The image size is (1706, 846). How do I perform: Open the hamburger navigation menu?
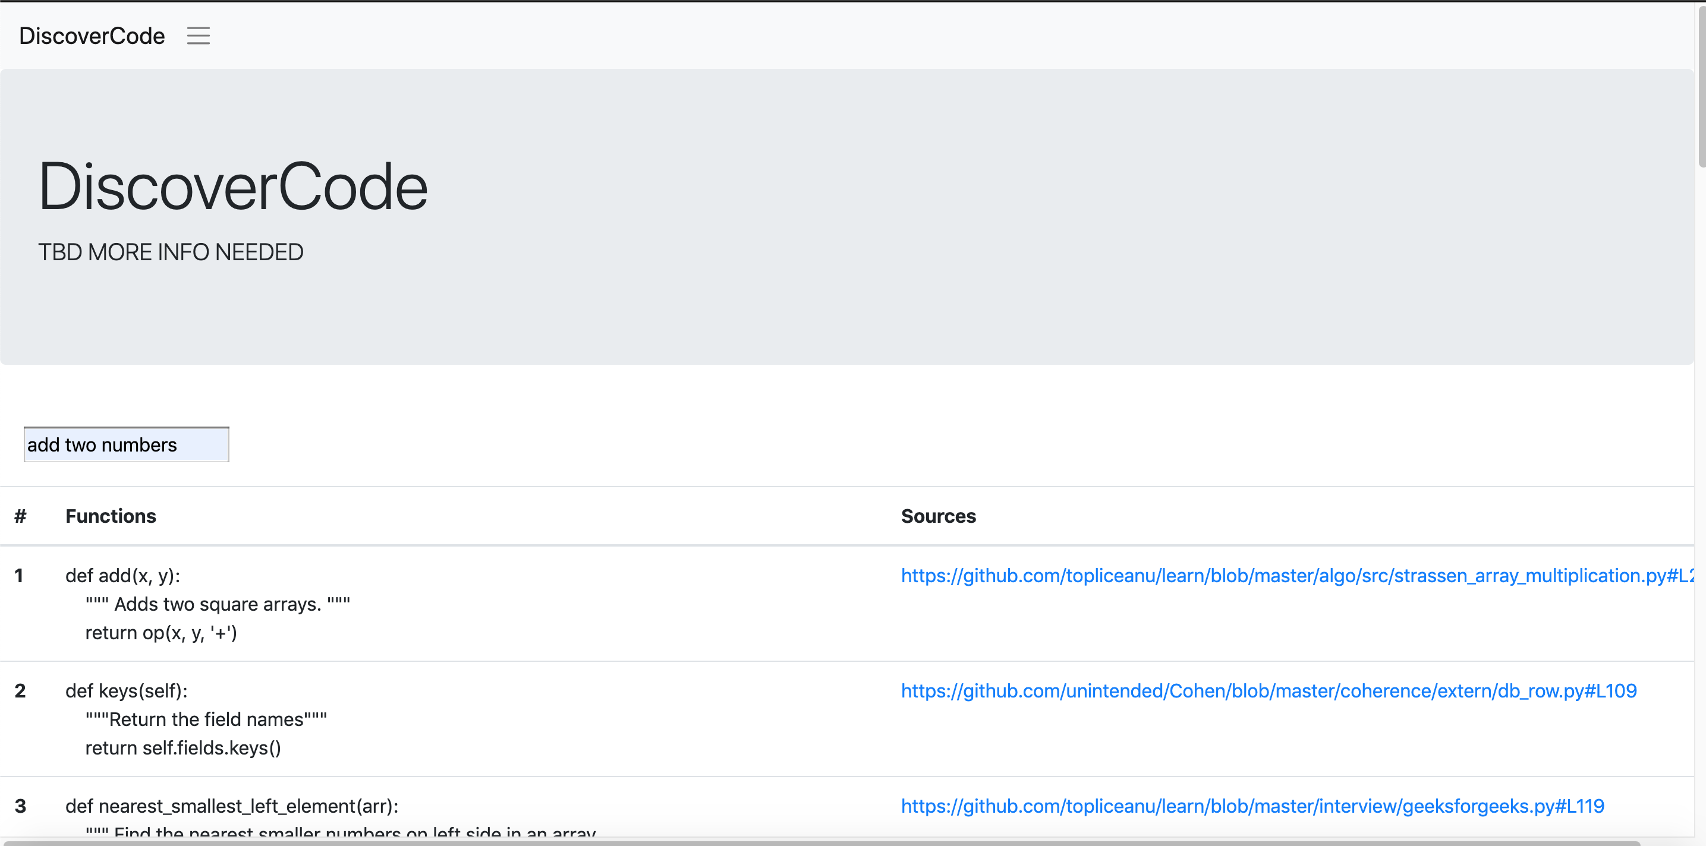(198, 36)
